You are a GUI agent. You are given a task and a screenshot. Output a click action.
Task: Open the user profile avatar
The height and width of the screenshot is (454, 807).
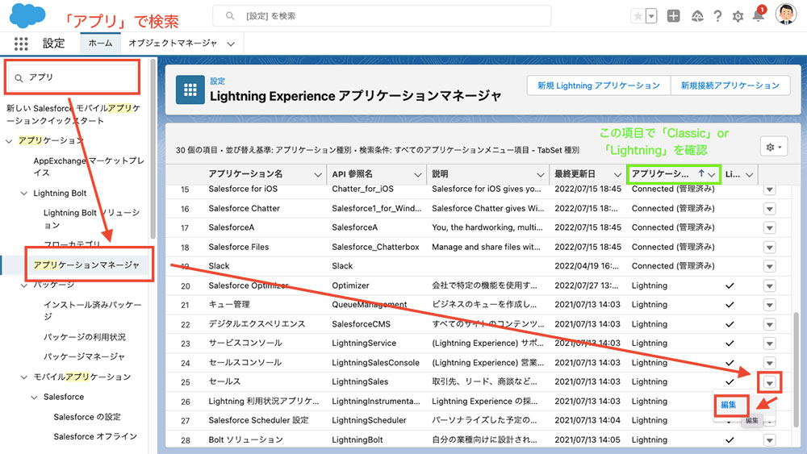click(786, 15)
